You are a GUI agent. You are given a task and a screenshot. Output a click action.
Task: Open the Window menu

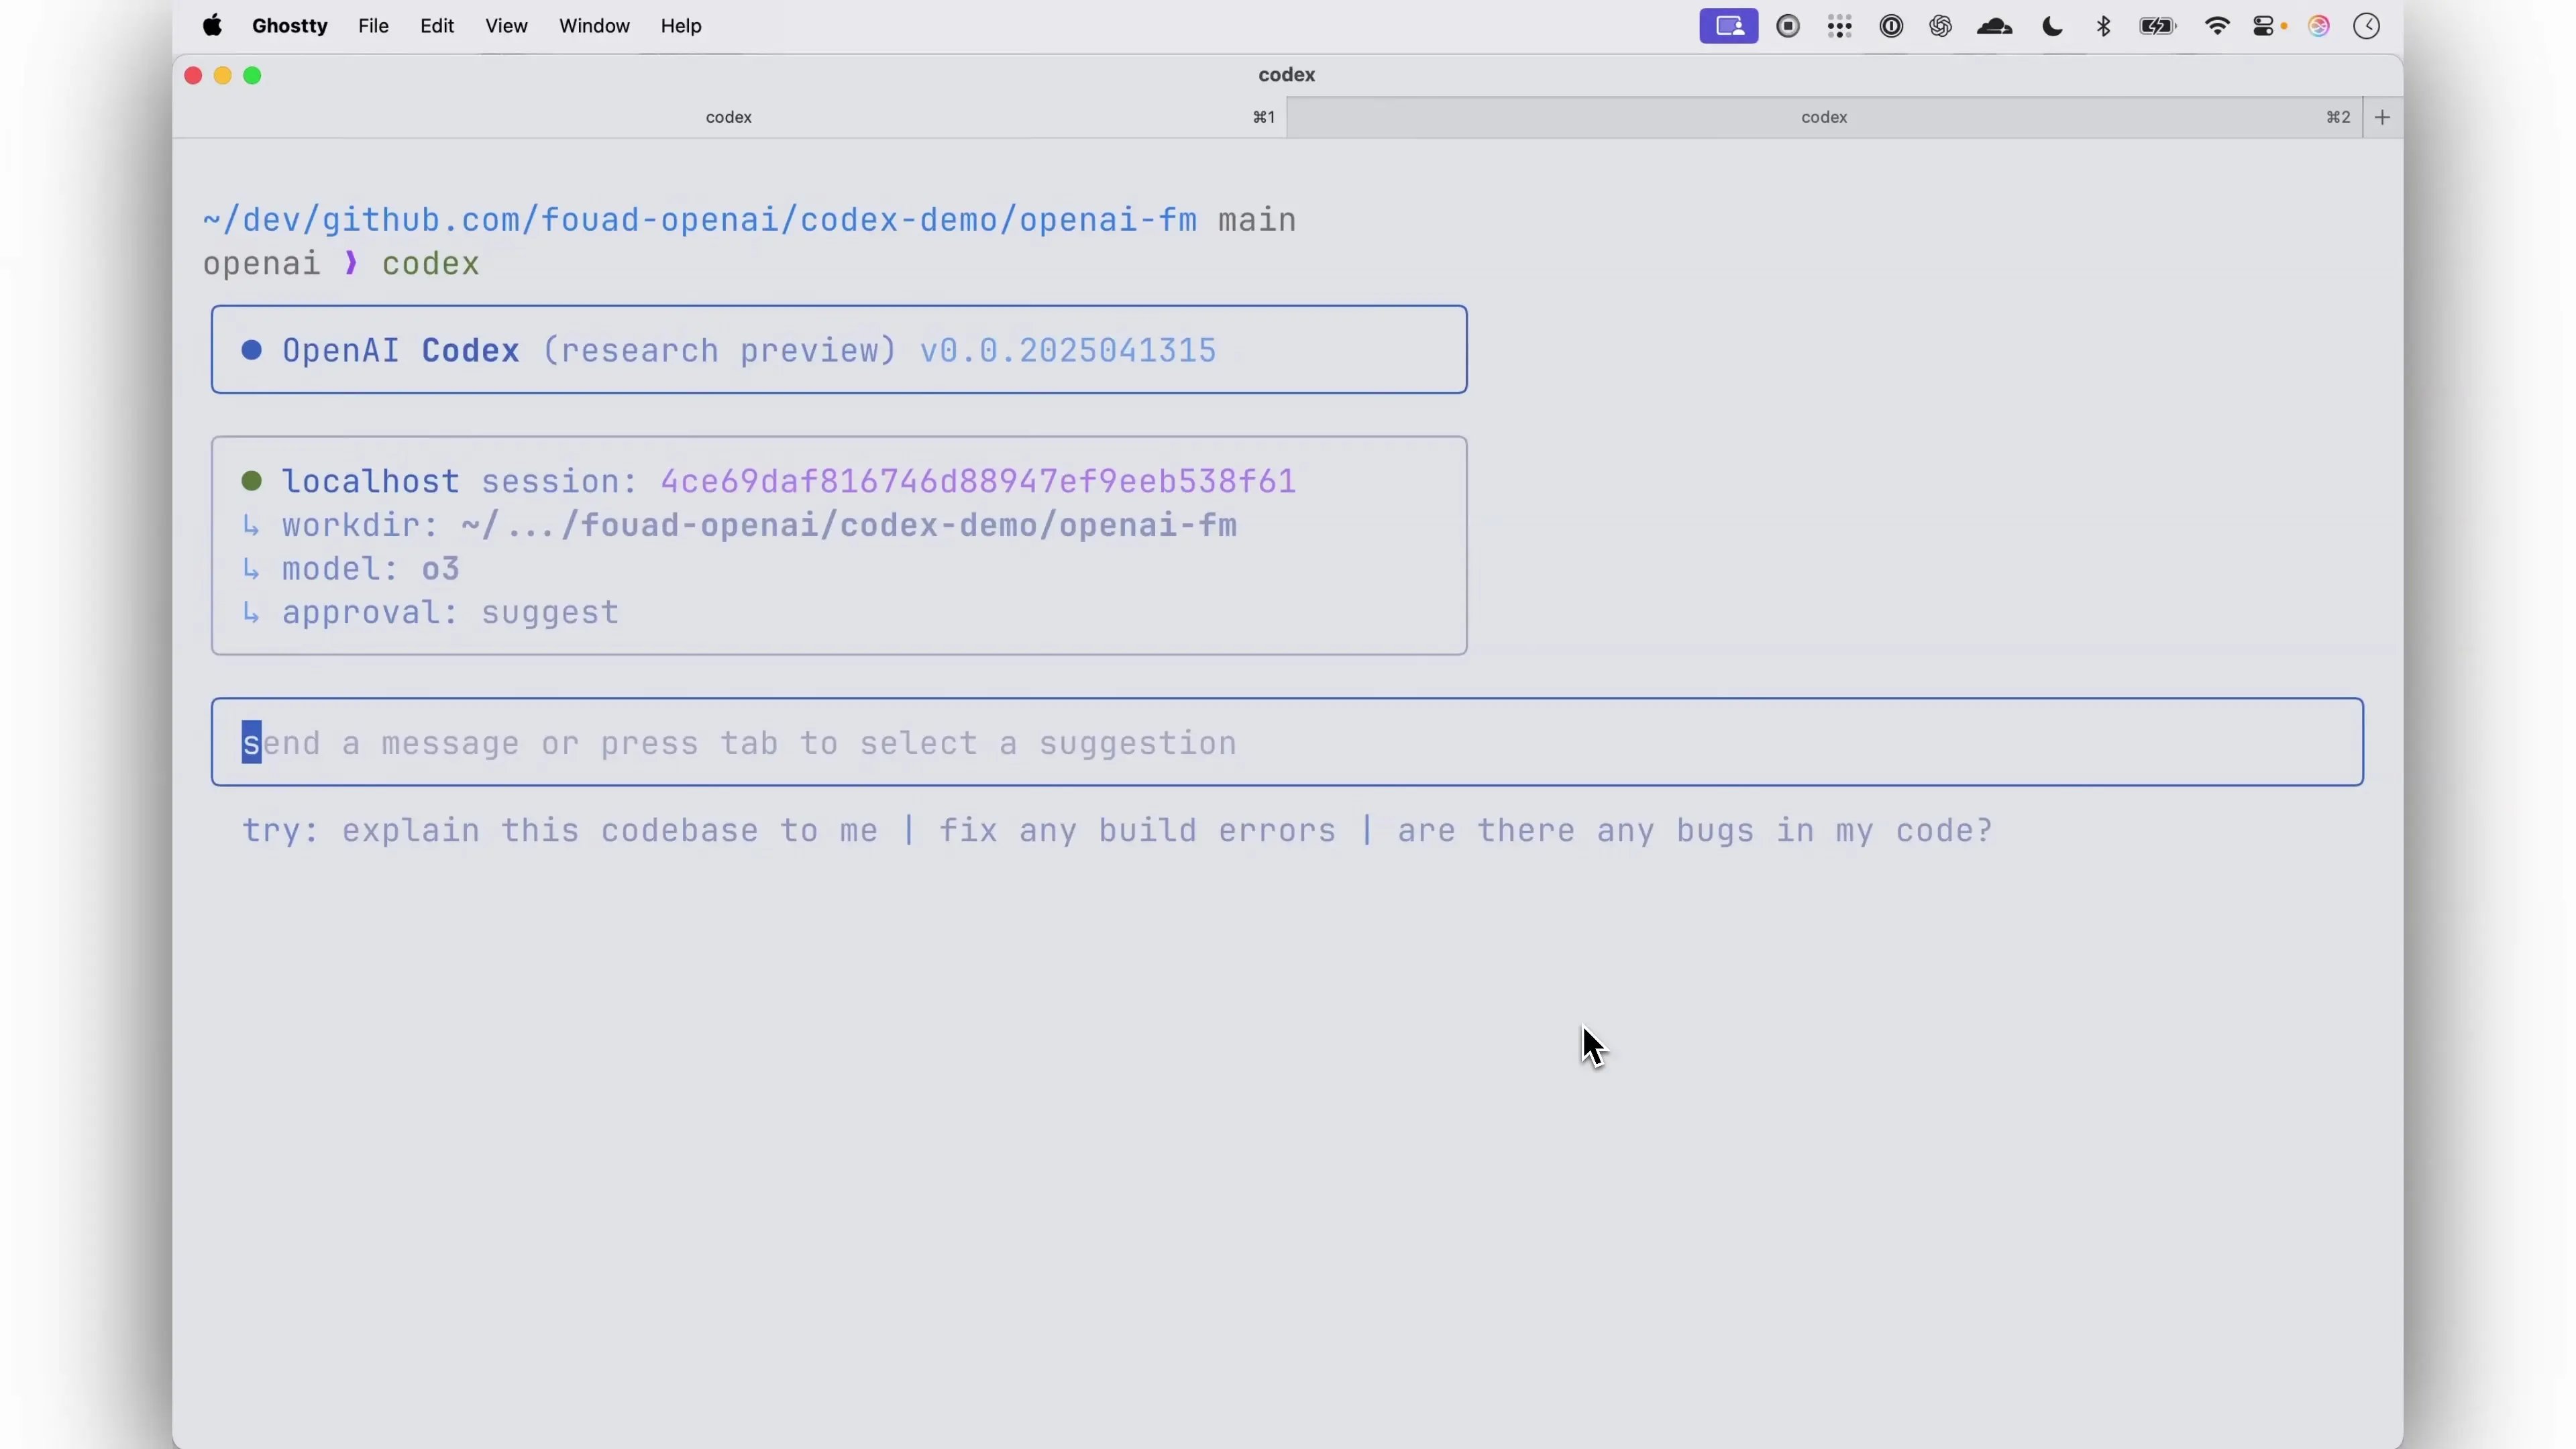click(x=594, y=26)
